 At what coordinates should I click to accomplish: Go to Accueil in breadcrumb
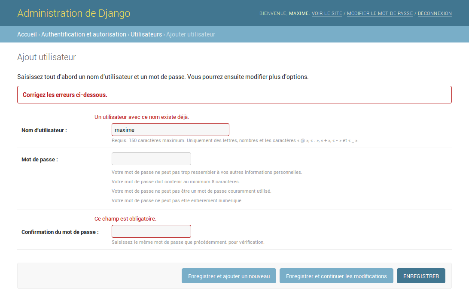coord(27,34)
